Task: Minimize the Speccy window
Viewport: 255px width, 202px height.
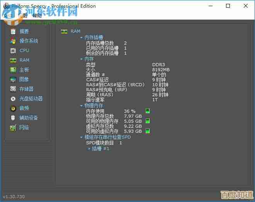Action: [211, 6]
